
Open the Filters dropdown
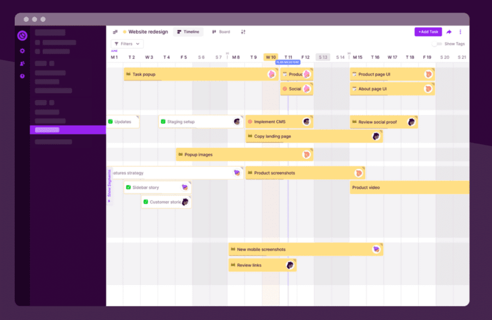126,44
